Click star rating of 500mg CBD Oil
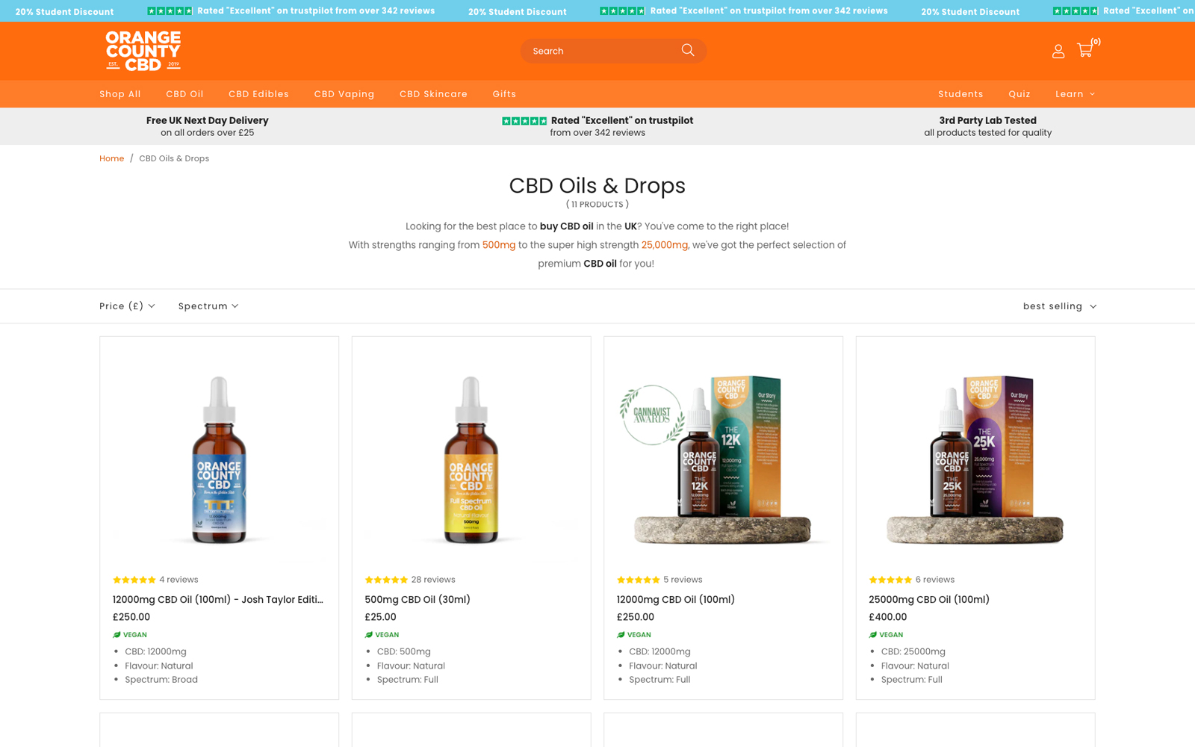 [386, 580]
